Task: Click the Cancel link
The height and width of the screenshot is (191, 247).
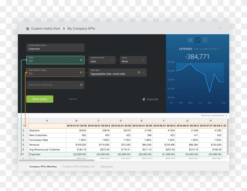Action: (x=73, y=99)
